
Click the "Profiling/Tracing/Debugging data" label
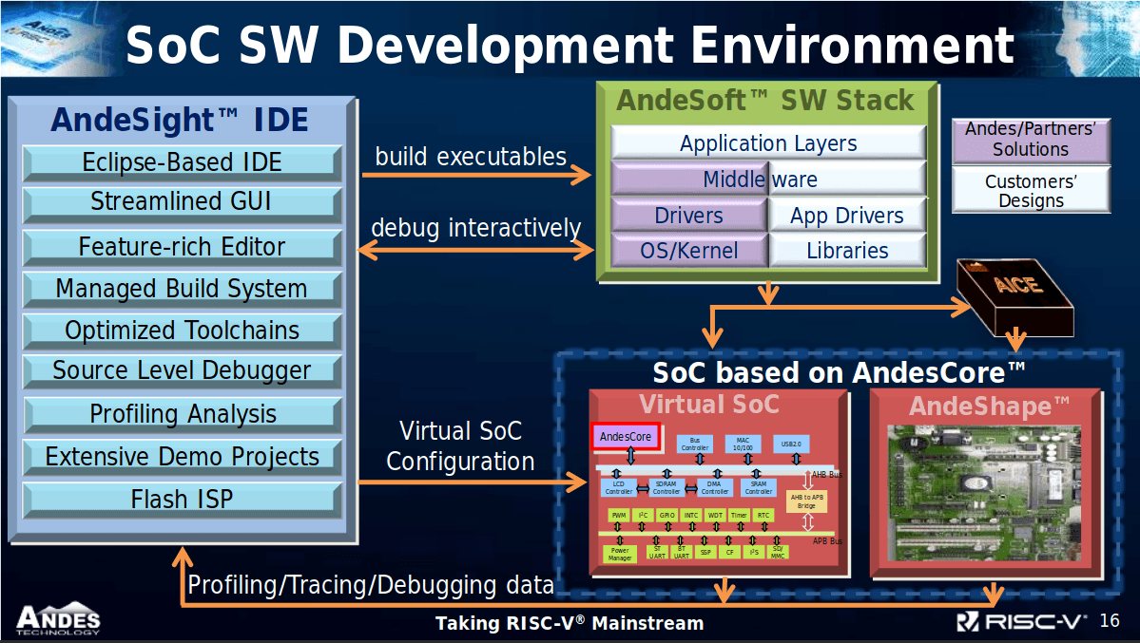(x=371, y=585)
